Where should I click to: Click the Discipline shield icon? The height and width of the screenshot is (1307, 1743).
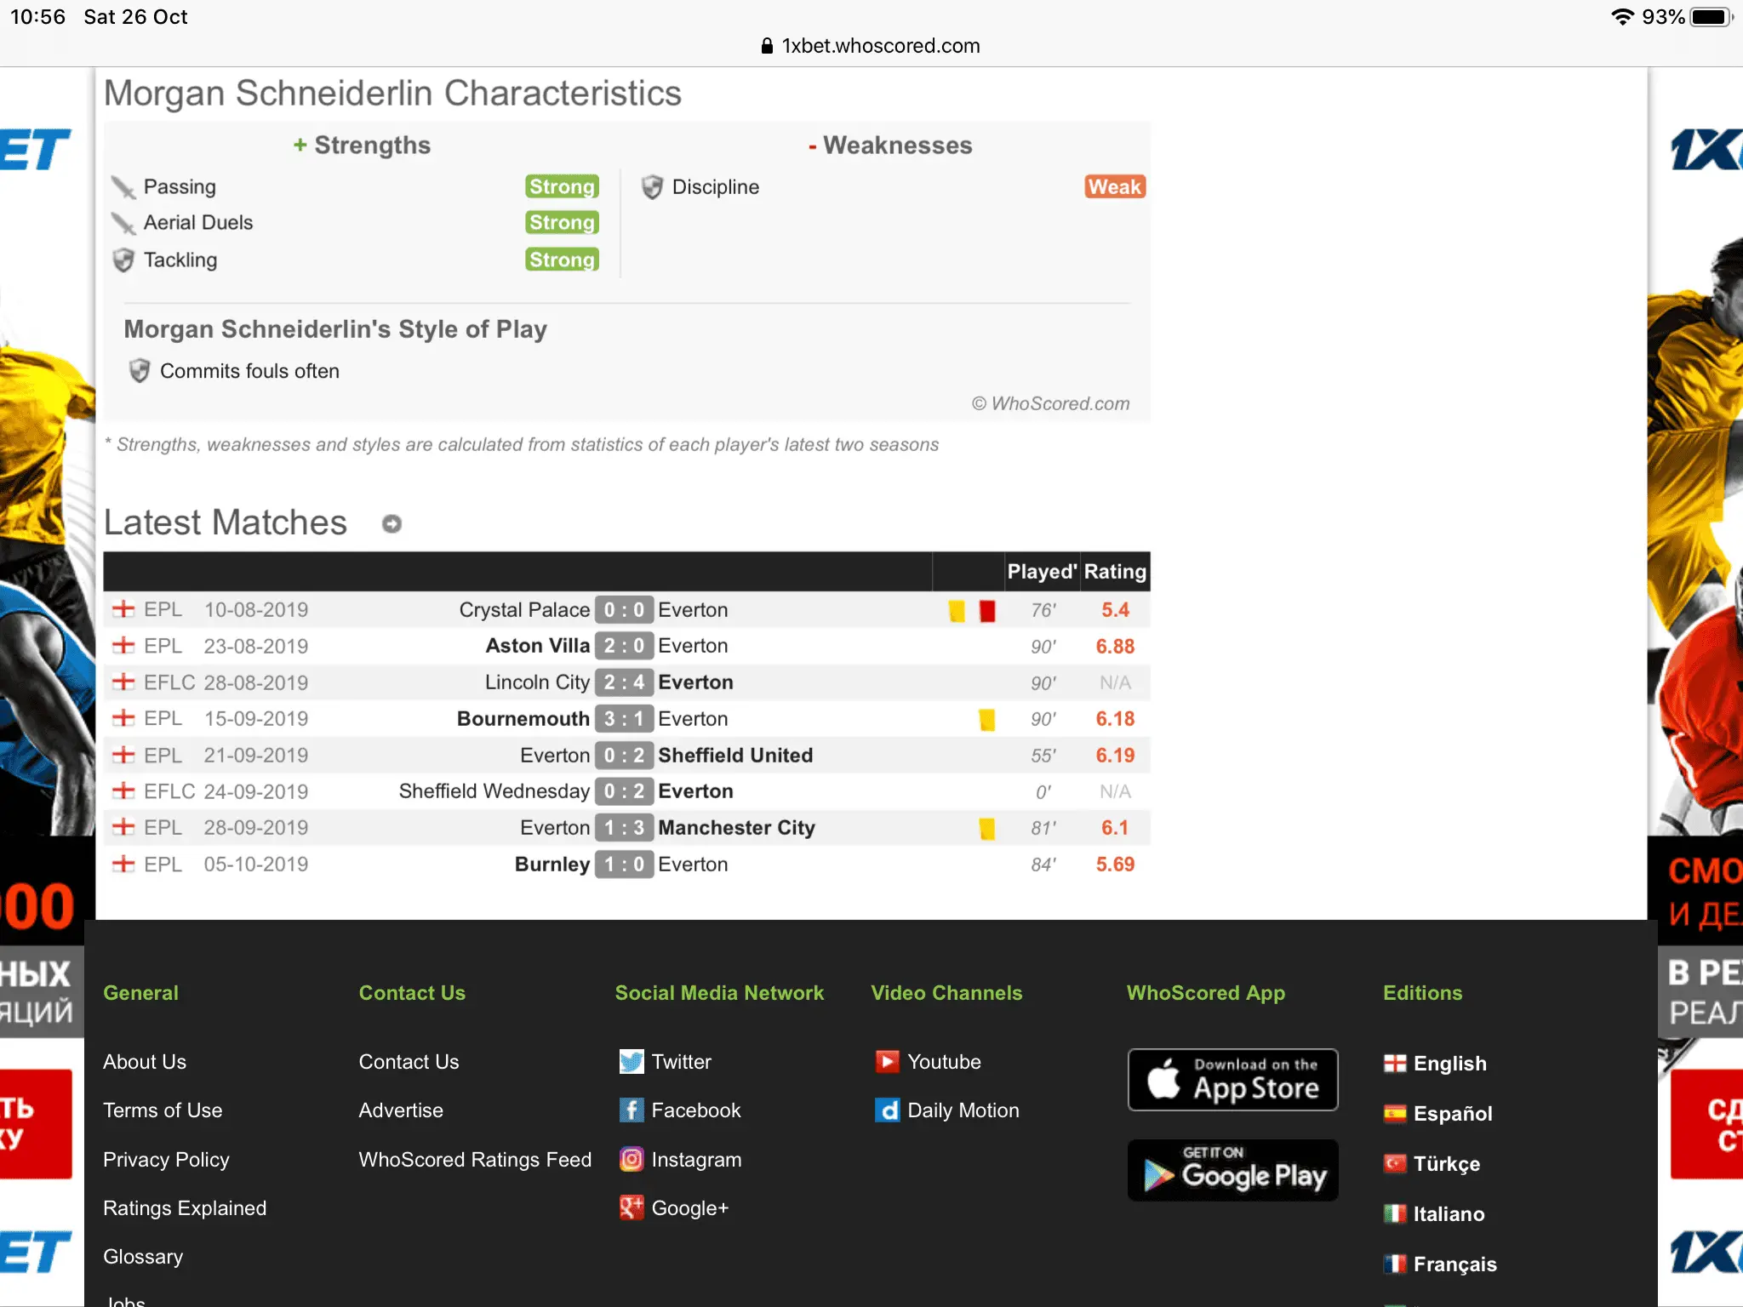click(652, 187)
